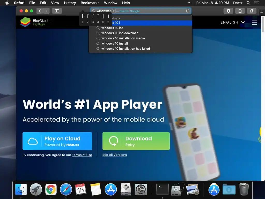265x199 pixels.
Task: Open Calendar showing Mar 18 in Dock
Action: (81, 189)
